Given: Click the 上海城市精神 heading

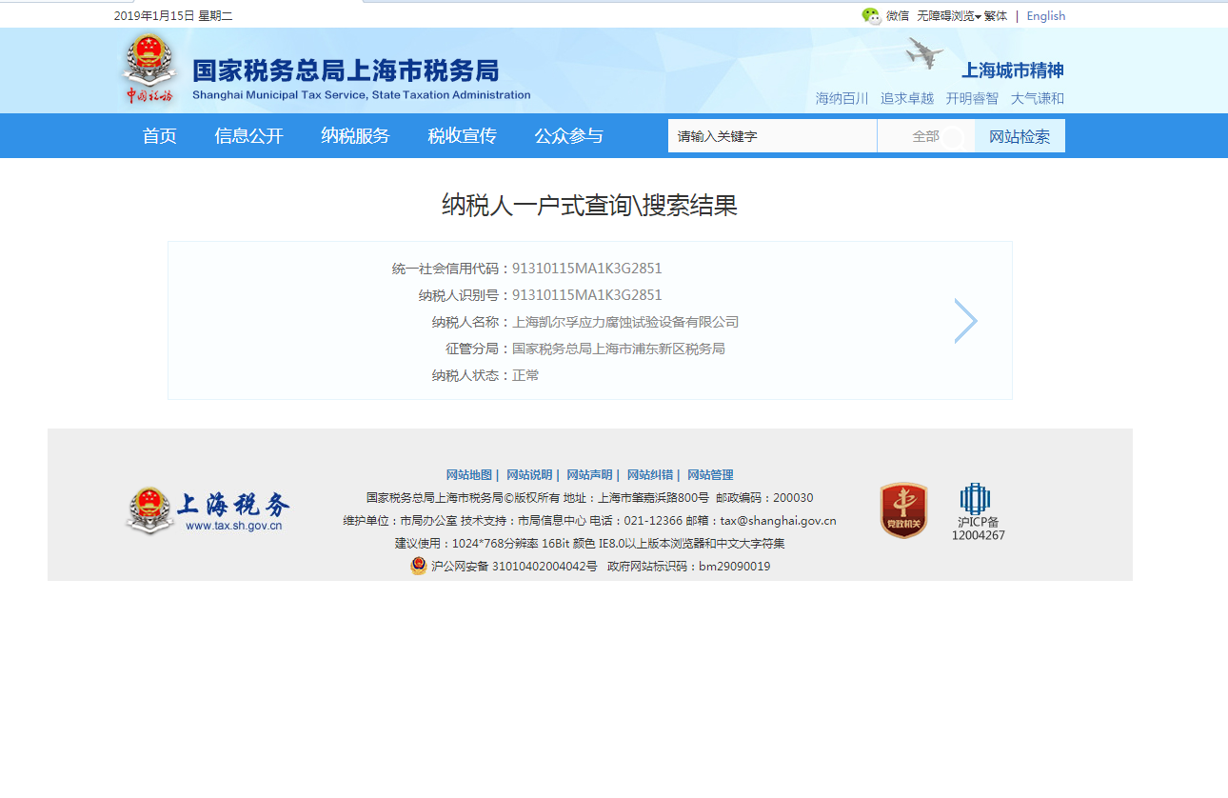Looking at the screenshot, I should [x=1013, y=70].
